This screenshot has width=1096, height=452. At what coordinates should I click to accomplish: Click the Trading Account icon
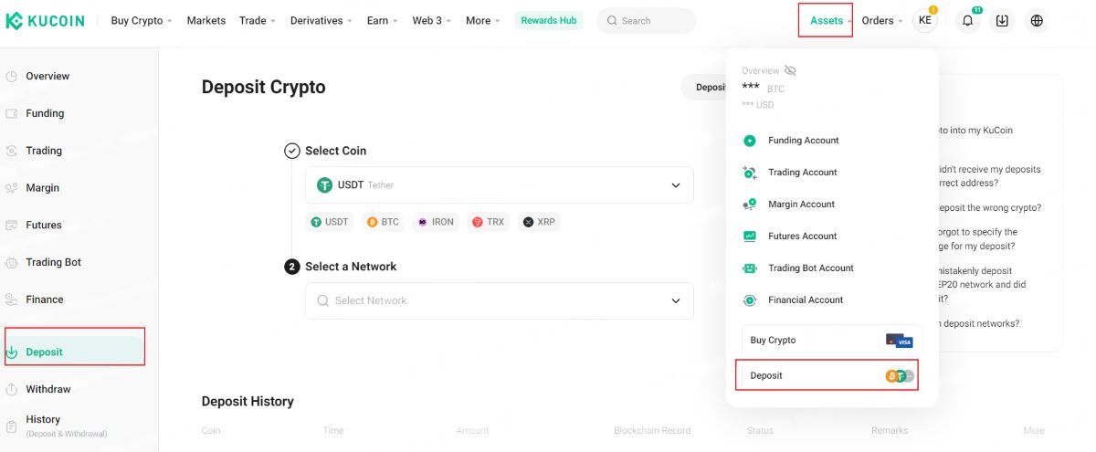[750, 173]
